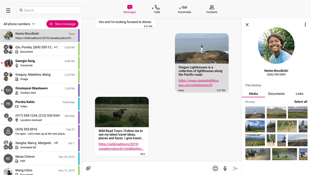Open the road landscape thumbnail in Media history

298,140
